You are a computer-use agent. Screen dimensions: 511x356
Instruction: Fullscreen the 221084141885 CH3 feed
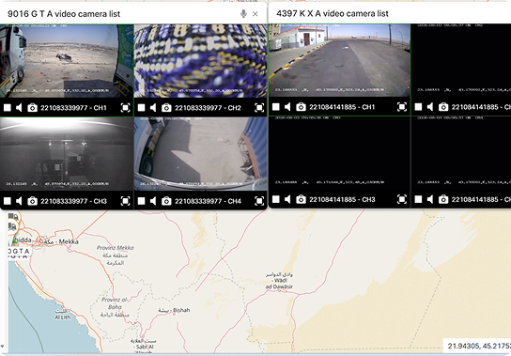pos(402,199)
